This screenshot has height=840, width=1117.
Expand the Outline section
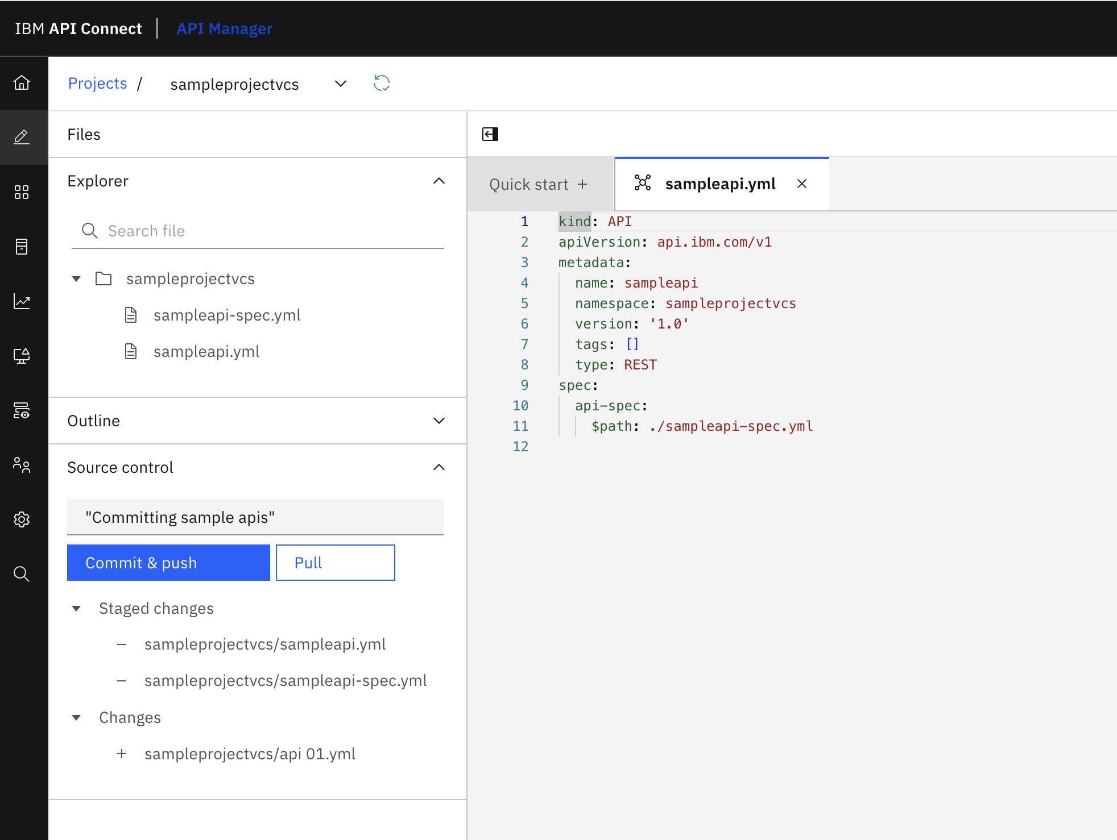439,421
